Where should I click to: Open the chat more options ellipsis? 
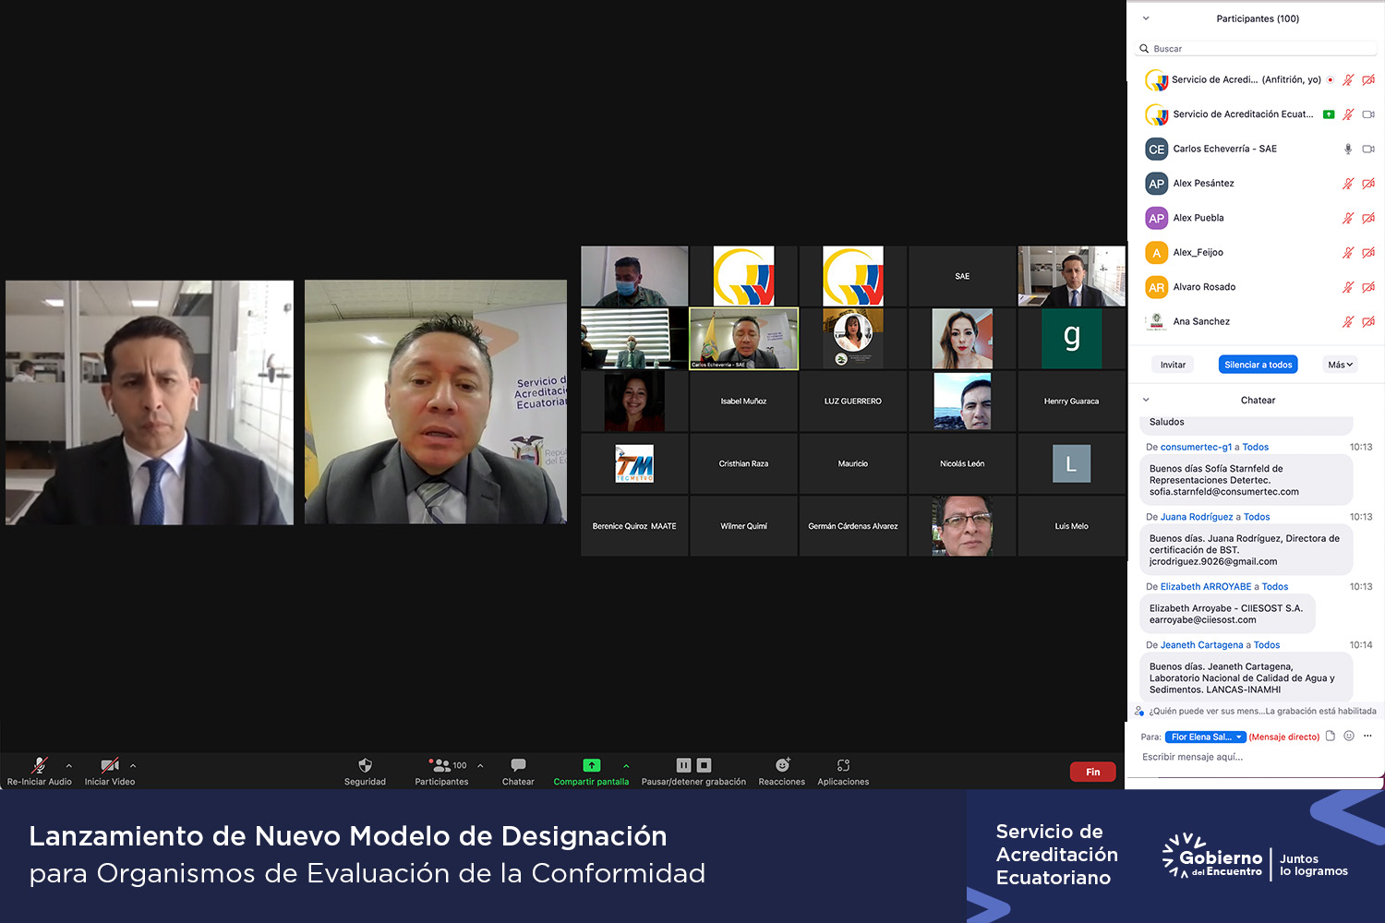(x=1367, y=736)
